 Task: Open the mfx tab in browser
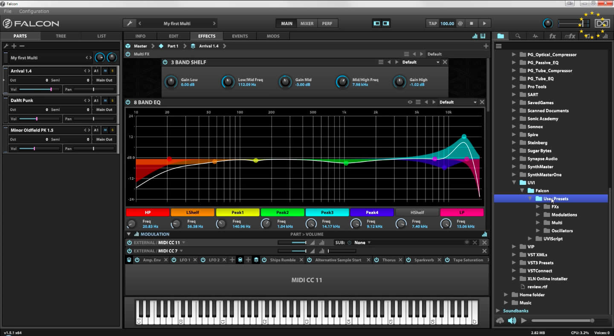[570, 36]
